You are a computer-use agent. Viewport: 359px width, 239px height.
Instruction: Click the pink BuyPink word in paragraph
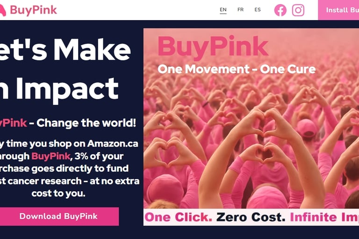click(50, 156)
